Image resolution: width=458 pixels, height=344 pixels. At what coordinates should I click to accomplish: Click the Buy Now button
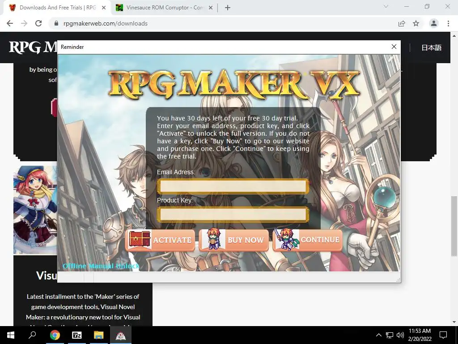pos(233,240)
